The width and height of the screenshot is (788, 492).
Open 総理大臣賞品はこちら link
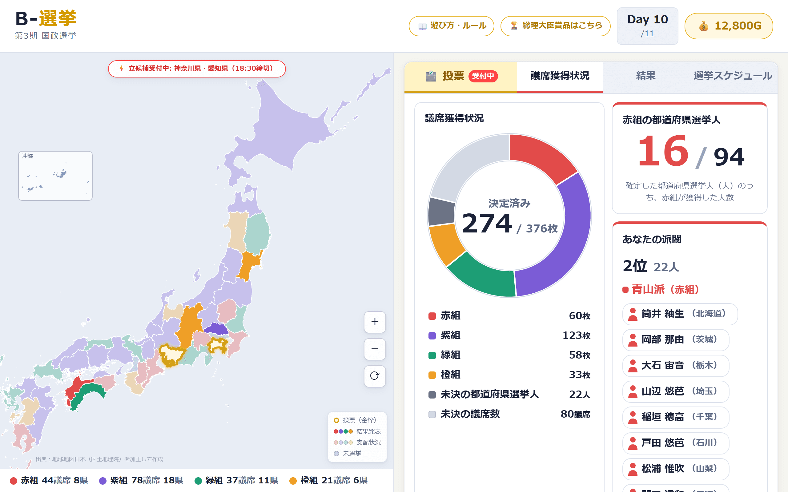pos(555,26)
